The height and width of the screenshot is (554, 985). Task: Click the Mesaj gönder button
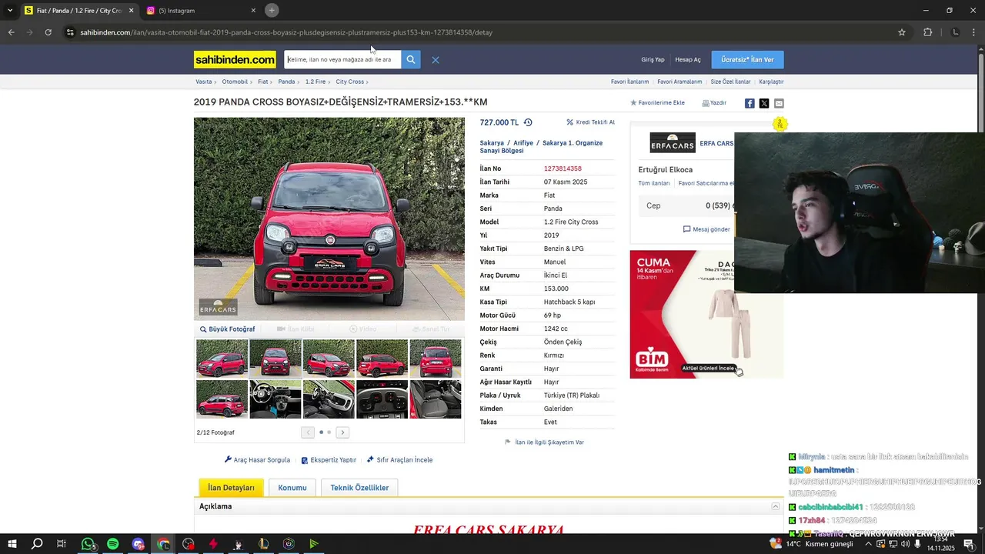tap(706, 229)
